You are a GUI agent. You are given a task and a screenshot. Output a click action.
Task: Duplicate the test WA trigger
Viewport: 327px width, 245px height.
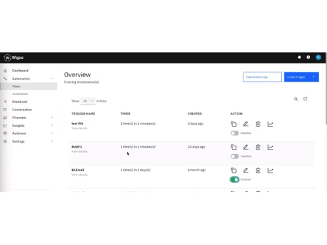point(233,124)
